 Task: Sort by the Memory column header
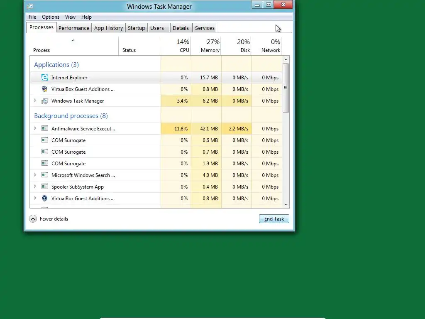tap(206, 46)
